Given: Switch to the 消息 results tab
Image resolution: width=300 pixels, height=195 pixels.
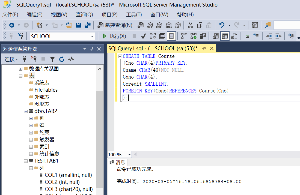Looking at the screenshot, I should click(x=117, y=163).
